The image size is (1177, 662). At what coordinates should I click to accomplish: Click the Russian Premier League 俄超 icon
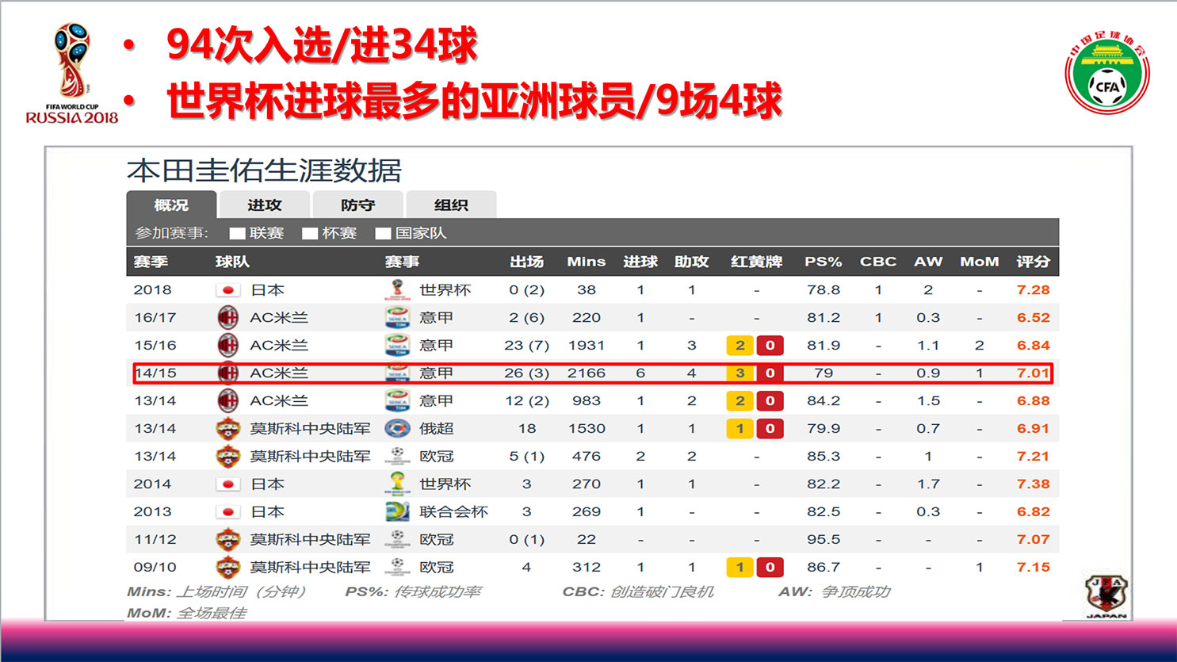397,429
